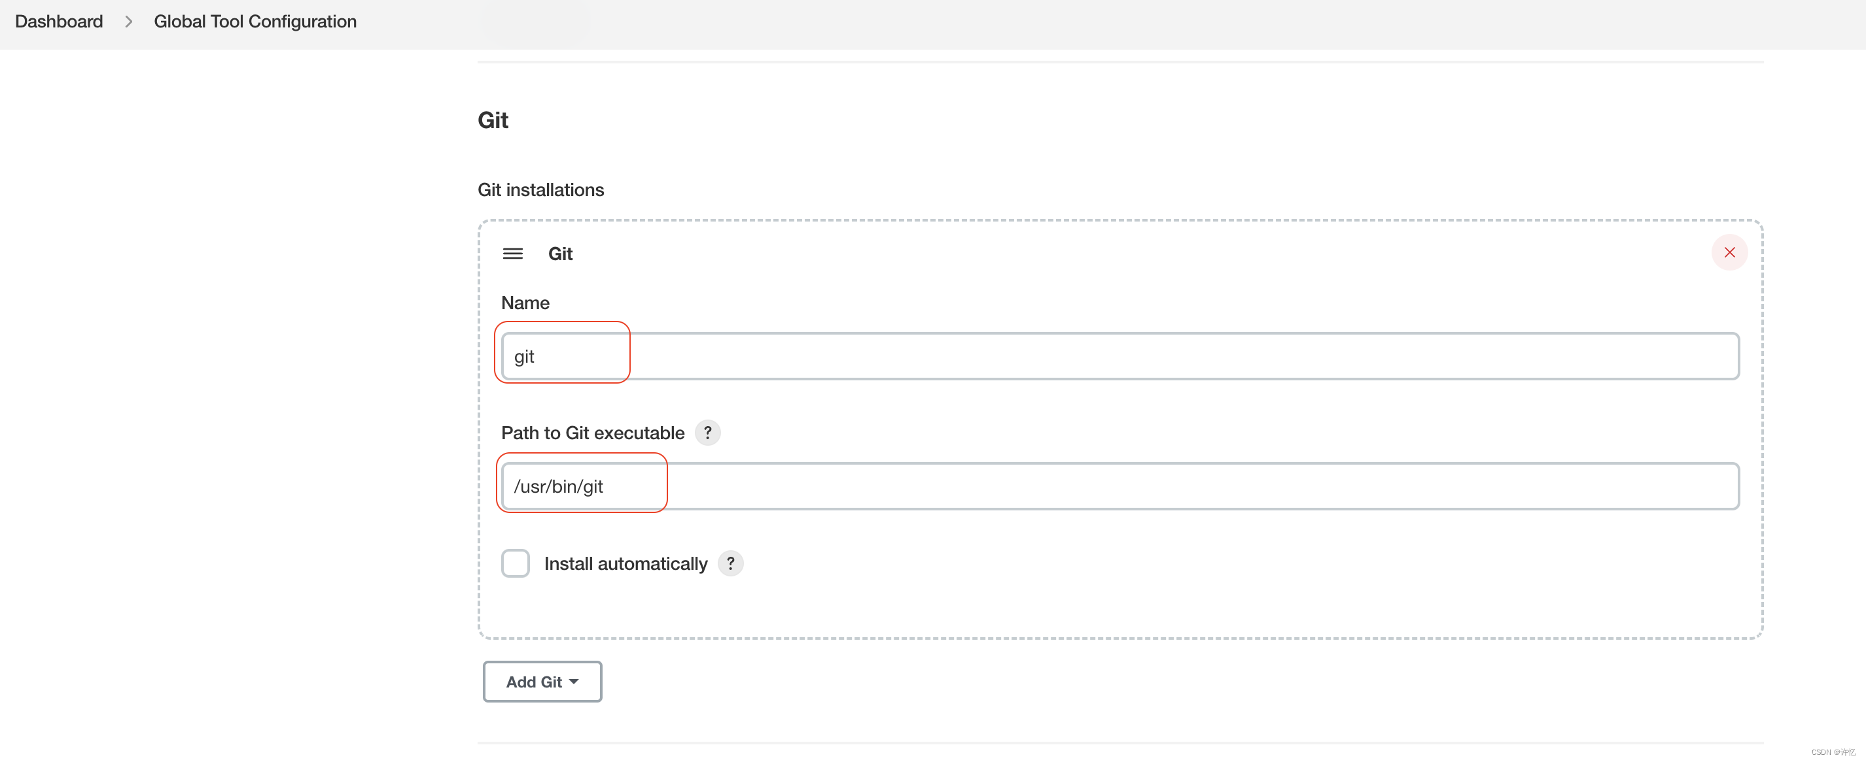Click the drag handle of the Git installation

pos(513,254)
